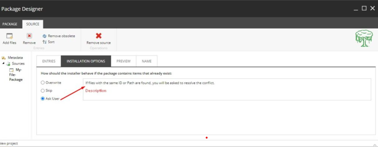Open the NAME tab

coord(147,61)
